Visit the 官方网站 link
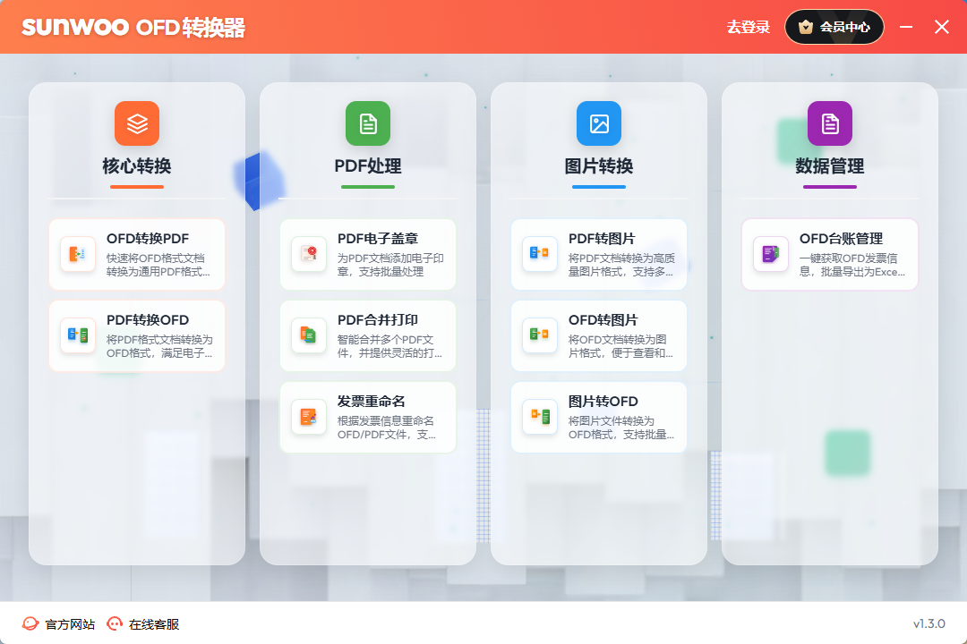The height and width of the screenshot is (644, 967). coord(59,624)
